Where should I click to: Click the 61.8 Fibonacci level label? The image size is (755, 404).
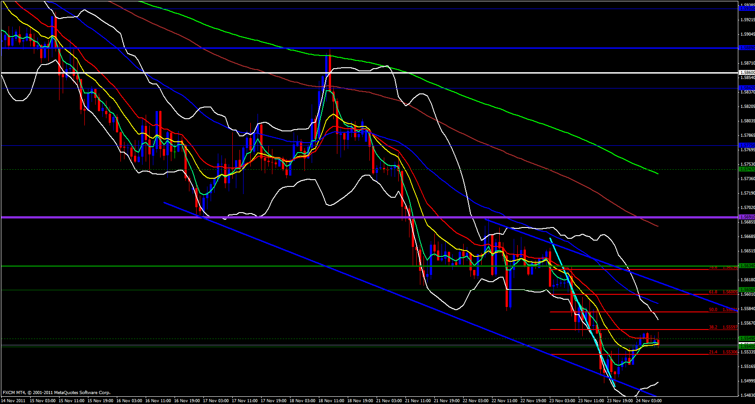pyautogui.click(x=713, y=292)
